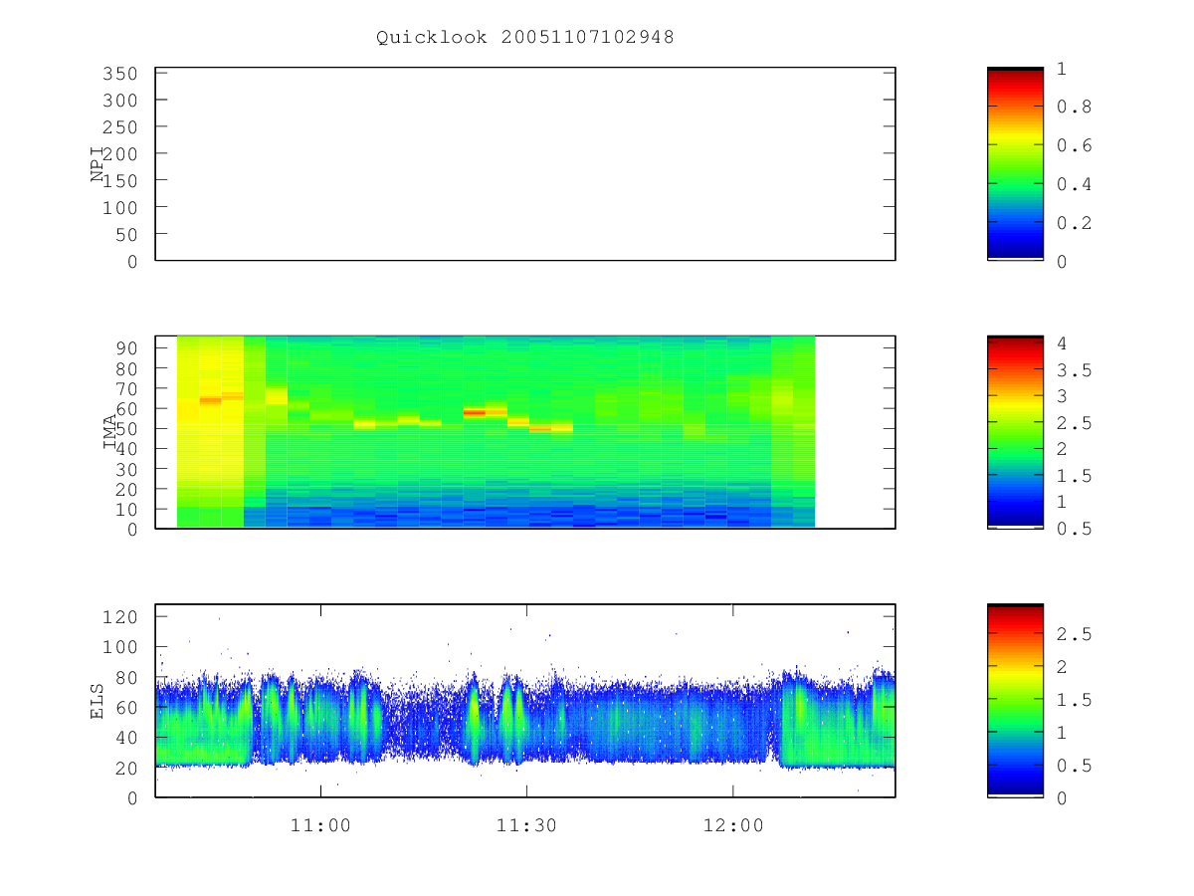Click the ELS spectrogram panel
This screenshot has height=896, width=1194.
(x=525, y=700)
